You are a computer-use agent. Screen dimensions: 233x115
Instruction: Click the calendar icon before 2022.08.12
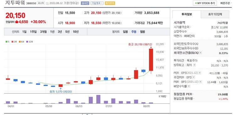[47, 3]
